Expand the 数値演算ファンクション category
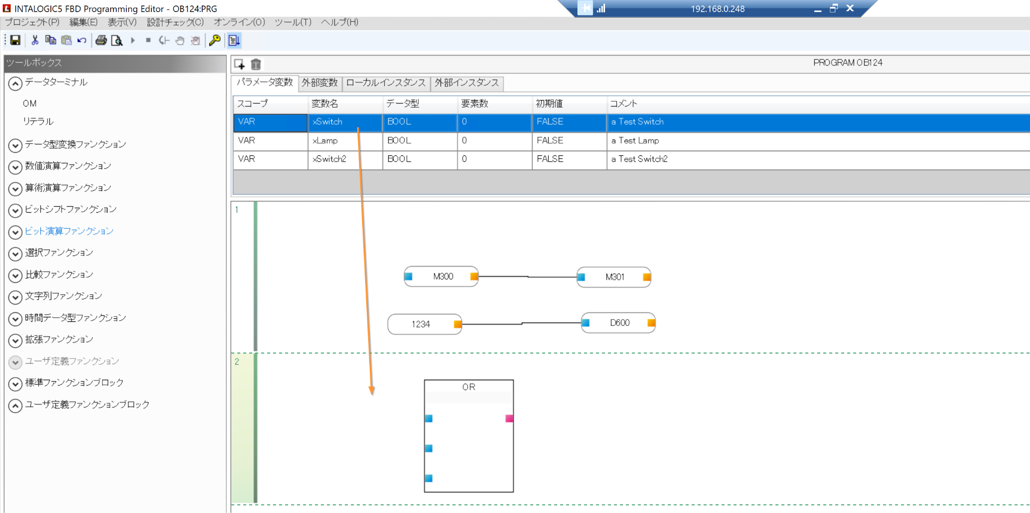1030x513 pixels. [x=16, y=167]
